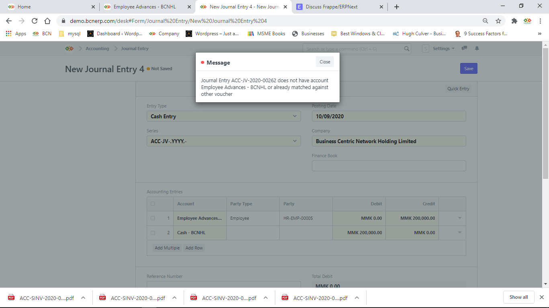Open the Series dropdown showing ACC-JV-.YYYY.-
The width and height of the screenshot is (549, 308).
pyautogui.click(x=223, y=141)
